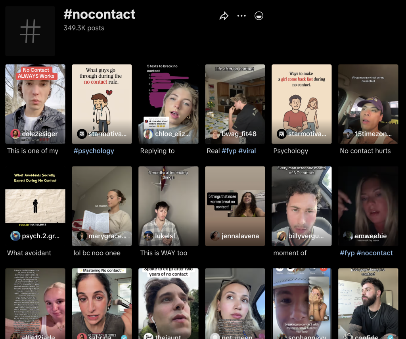This screenshot has width=406, height=339.
Task: Click bwag_fit48's profile avatar
Action: pyautogui.click(x=215, y=134)
